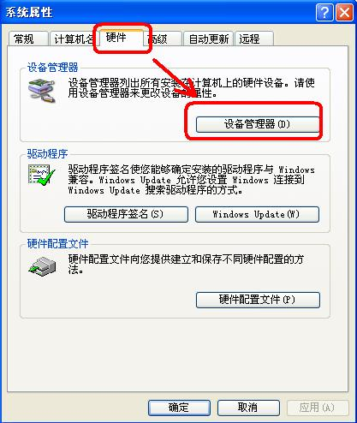Screen dimensions: 357x423
Task: Open 硬件配置文件(P) button
Action: [258, 300]
